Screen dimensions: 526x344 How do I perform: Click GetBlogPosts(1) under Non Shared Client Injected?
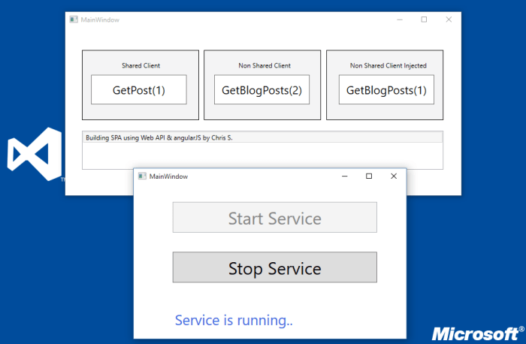pos(385,90)
